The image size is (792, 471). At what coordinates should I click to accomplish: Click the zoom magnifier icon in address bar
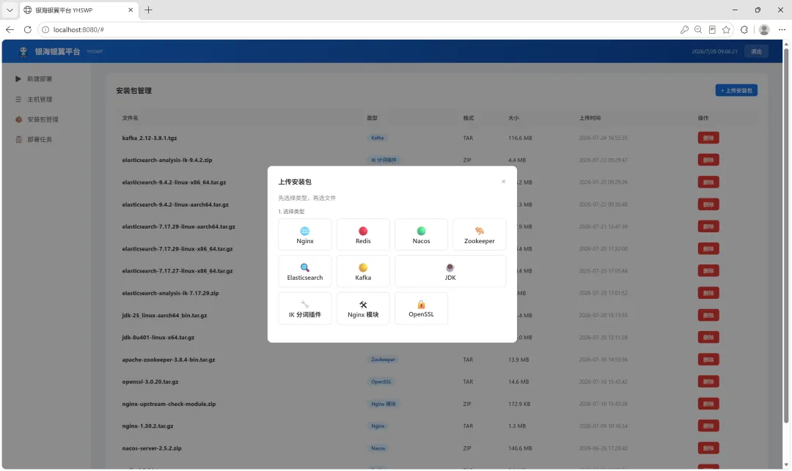click(x=698, y=30)
